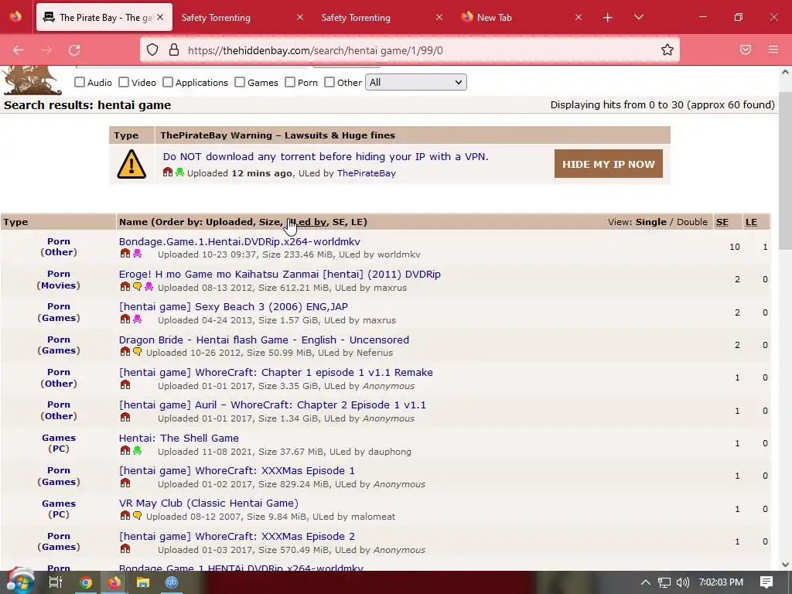Open Google Chrome from the taskbar
Image resolution: width=792 pixels, height=594 pixels.
(x=86, y=582)
